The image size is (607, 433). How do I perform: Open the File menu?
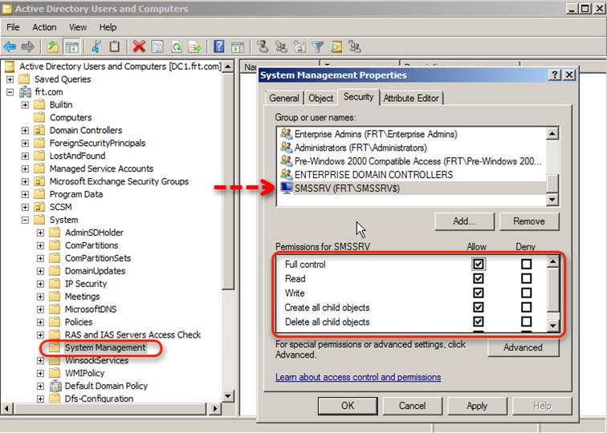tap(13, 27)
